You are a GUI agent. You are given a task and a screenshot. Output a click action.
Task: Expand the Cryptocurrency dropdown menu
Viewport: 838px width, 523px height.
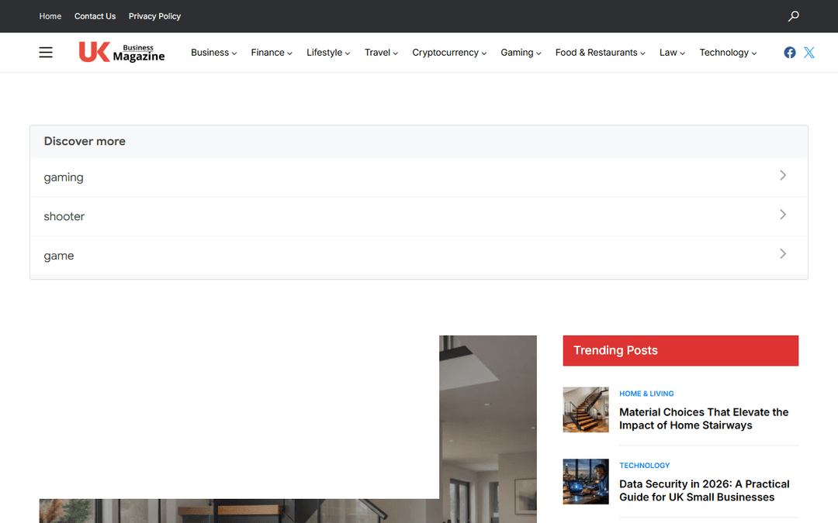449,53
